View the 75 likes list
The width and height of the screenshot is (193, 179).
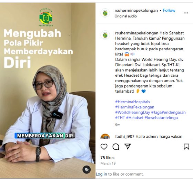pyautogui.click(x=108, y=158)
